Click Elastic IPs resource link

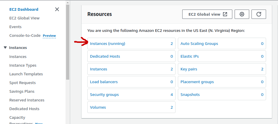tap(190, 56)
